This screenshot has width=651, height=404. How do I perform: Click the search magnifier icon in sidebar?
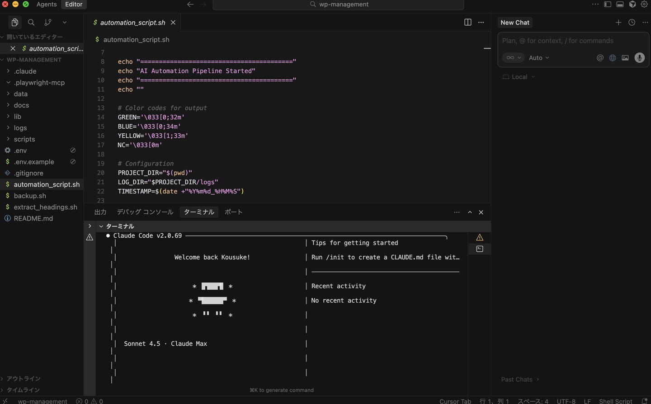[31, 22]
